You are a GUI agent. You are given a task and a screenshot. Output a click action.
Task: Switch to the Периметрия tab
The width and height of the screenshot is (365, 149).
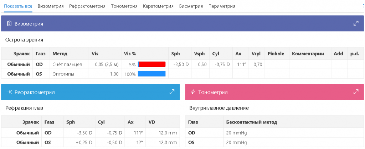(x=222, y=6)
